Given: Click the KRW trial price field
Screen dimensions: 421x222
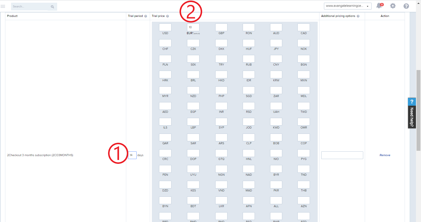Looking at the screenshot, I should 276,74.
